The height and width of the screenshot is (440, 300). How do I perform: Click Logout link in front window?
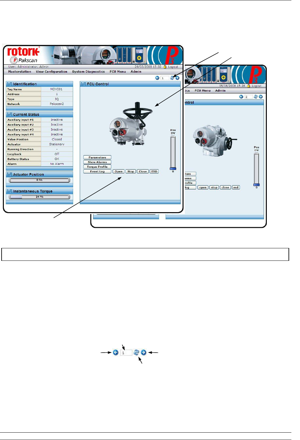[173, 67]
